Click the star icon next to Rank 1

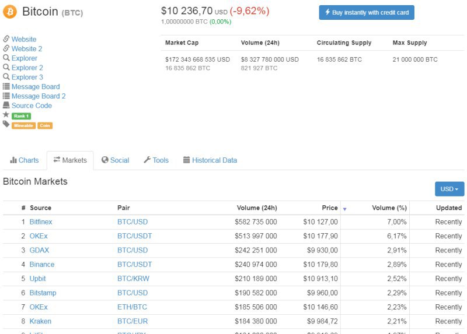click(6, 114)
